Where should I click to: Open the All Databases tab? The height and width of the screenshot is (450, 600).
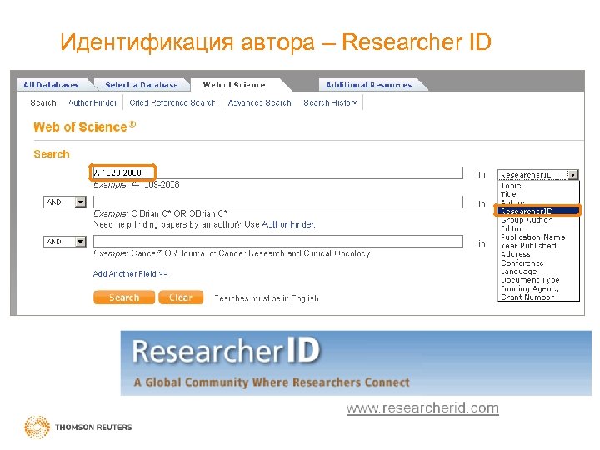(52, 85)
